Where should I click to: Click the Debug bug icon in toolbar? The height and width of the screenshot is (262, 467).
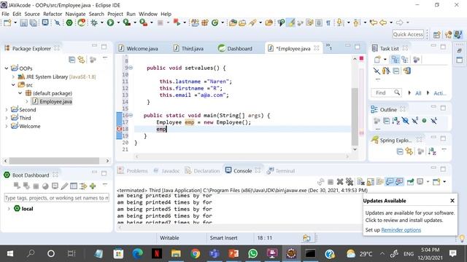click(x=94, y=23)
